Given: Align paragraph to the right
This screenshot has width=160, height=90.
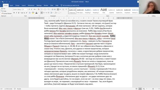Looking at the screenshot, I should (x=46, y=13).
